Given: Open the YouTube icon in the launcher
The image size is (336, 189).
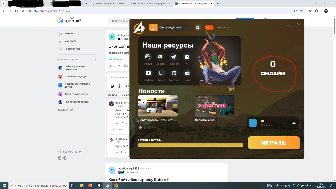Looking at the screenshot, I should click(x=148, y=73).
